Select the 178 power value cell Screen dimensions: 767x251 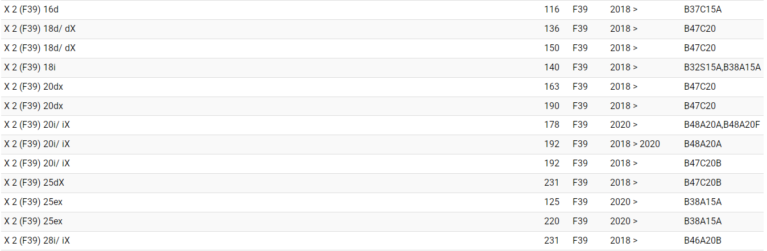(x=552, y=125)
